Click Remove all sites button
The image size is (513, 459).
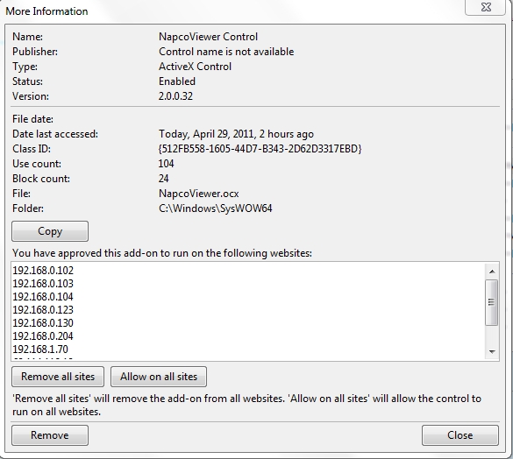[58, 377]
